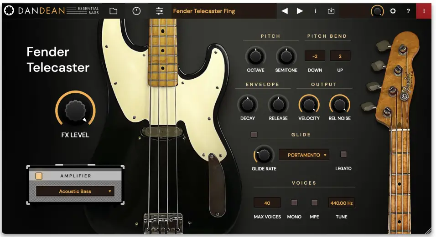Click the Fender Telecaster title text
Screen dimensions: 436x237
pos(58,60)
